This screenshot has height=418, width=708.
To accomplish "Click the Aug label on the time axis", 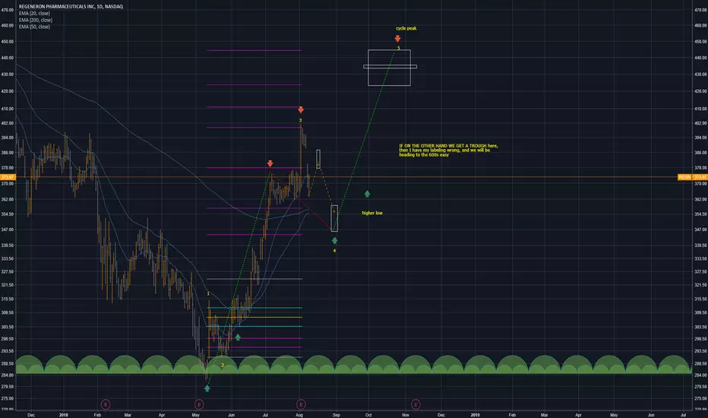I will (299, 415).
